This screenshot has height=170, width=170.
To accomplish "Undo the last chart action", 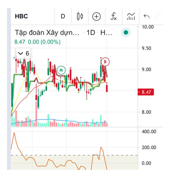I will click(146, 16).
